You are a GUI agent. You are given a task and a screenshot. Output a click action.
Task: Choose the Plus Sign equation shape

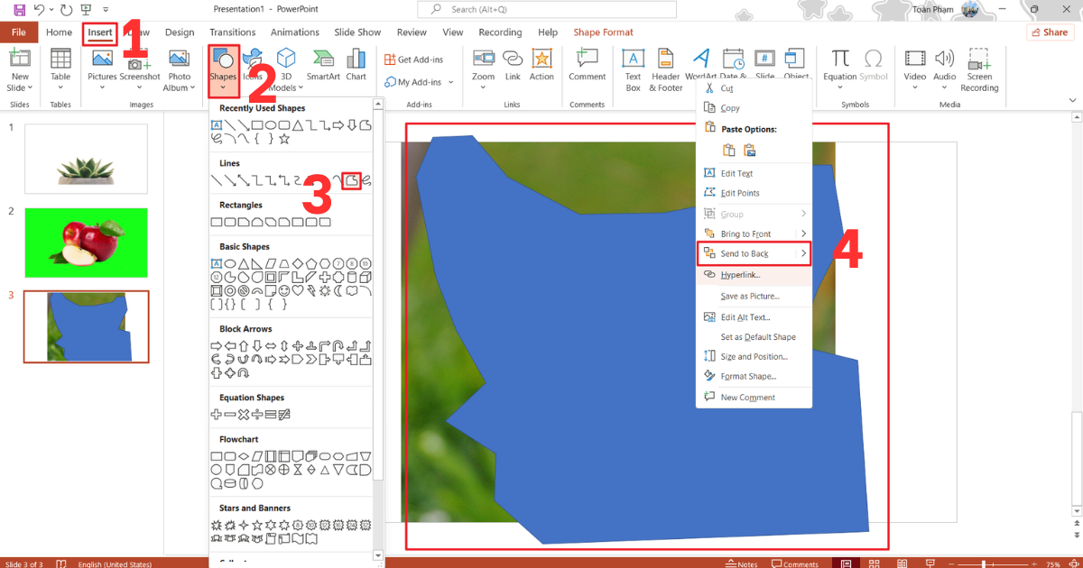(x=216, y=414)
